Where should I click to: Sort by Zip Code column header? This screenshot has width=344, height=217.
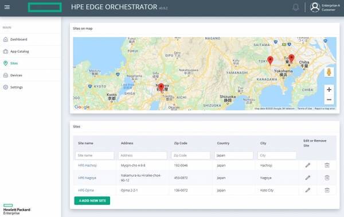tap(181, 143)
